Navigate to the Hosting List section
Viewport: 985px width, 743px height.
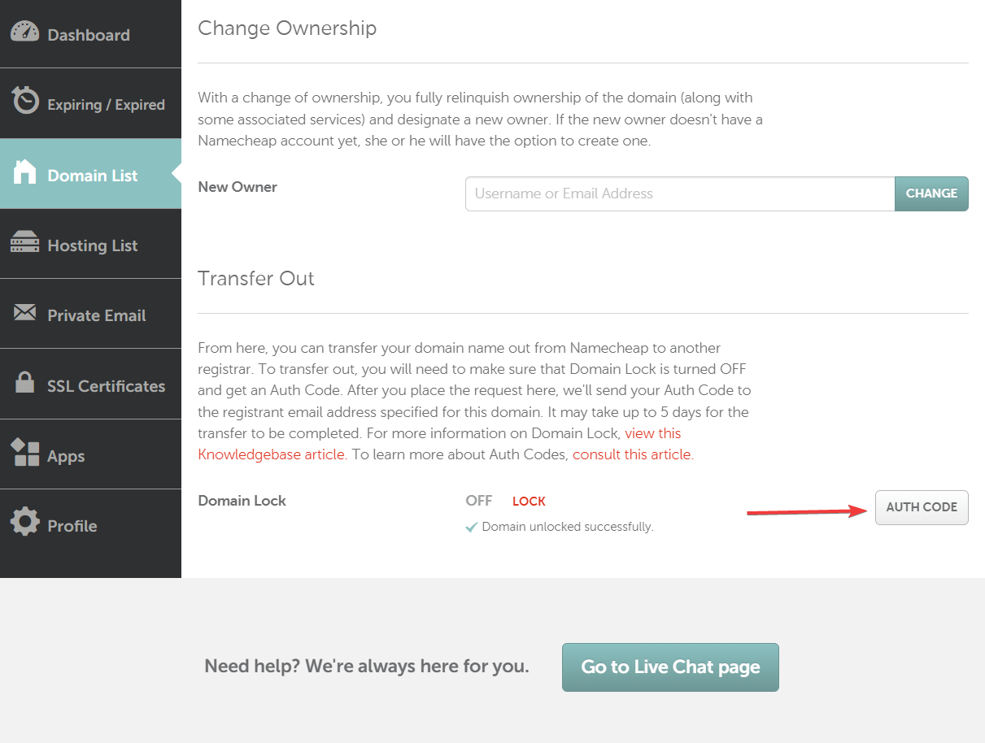click(x=92, y=244)
